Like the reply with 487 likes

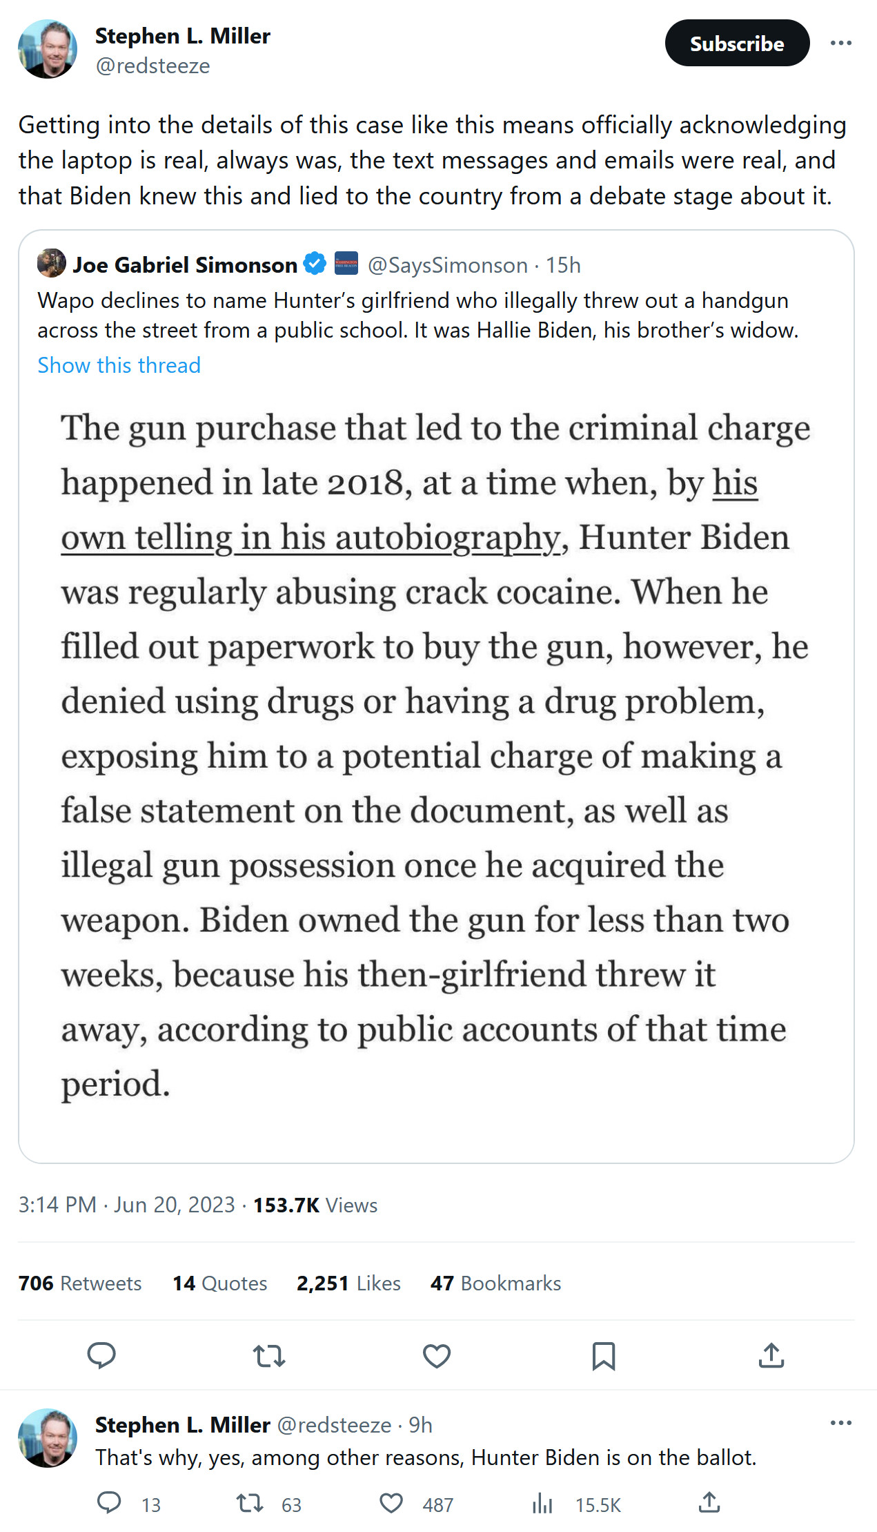point(391,1503)
